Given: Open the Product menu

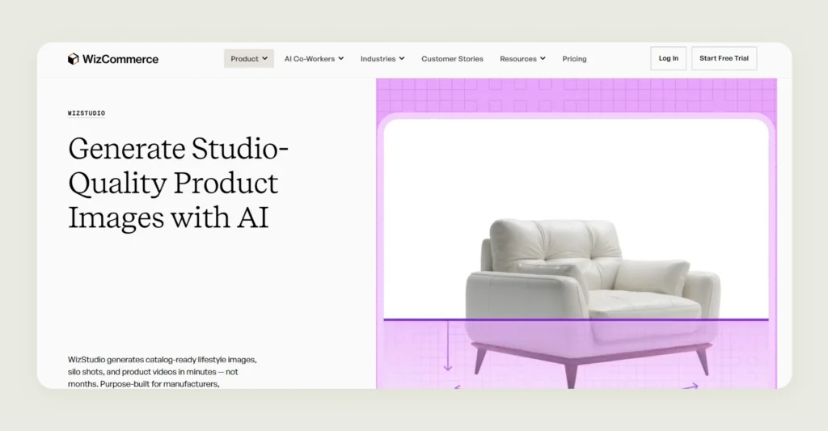Looking at the screenshot, I should click(249, 59).
